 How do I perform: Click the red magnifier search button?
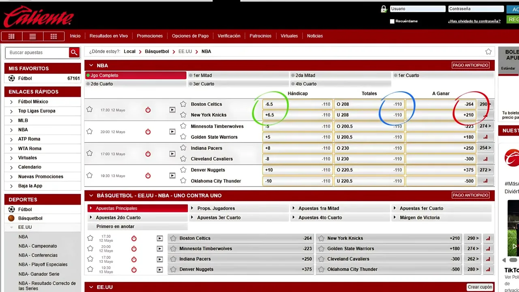74,52
